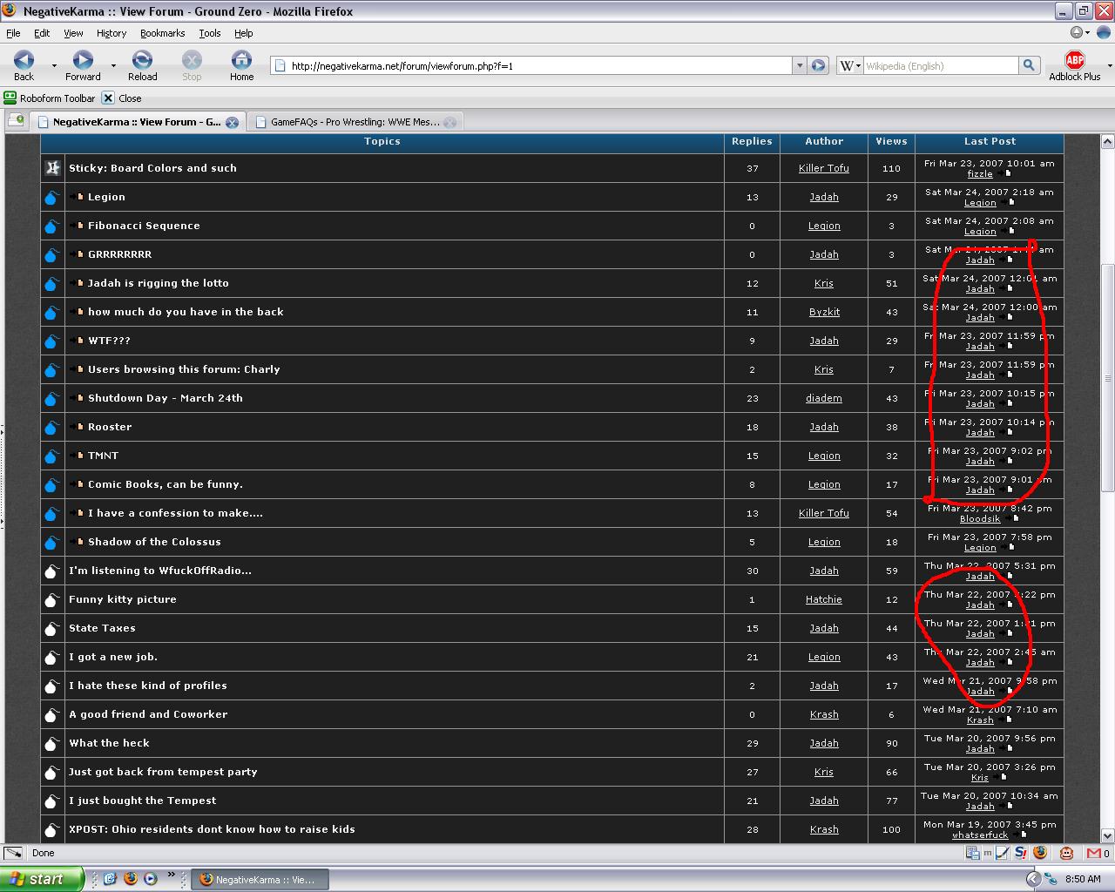The image size is (1115, 892).
Task: Open the Bookmarks menu
Action: click(x=162, y=33)
